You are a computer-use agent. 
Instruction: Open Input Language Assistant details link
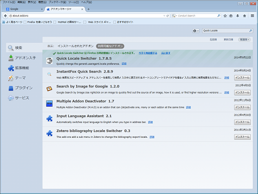[x=150, y=122]
